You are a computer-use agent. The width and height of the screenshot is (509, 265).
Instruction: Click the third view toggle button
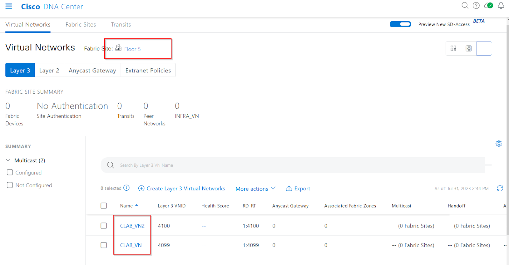point(484,48)
